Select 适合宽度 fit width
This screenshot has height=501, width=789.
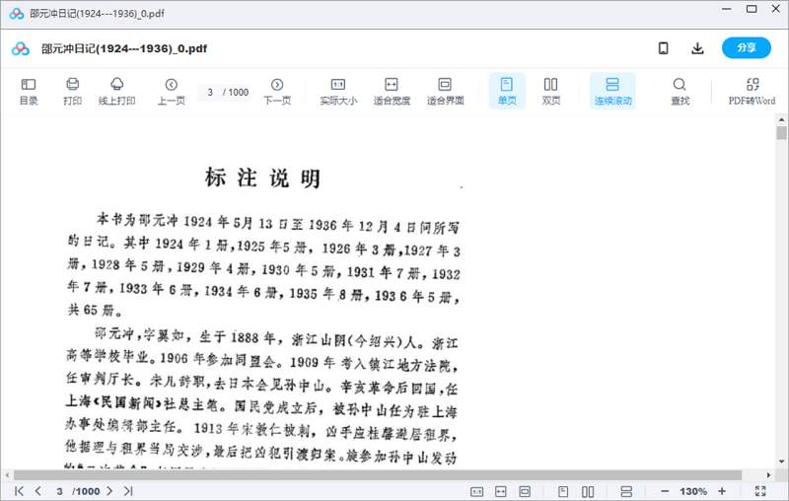[391, 91]
